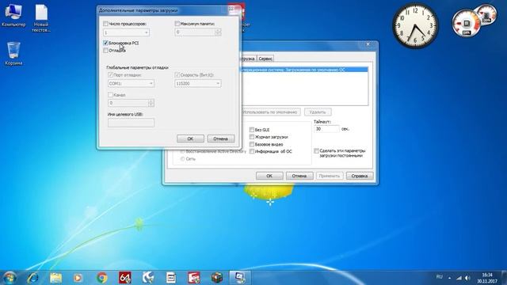Click the Show desktop strip
The width and height of the screenshot is (507, 285).
pyautogui.click(x=505, y=278)
